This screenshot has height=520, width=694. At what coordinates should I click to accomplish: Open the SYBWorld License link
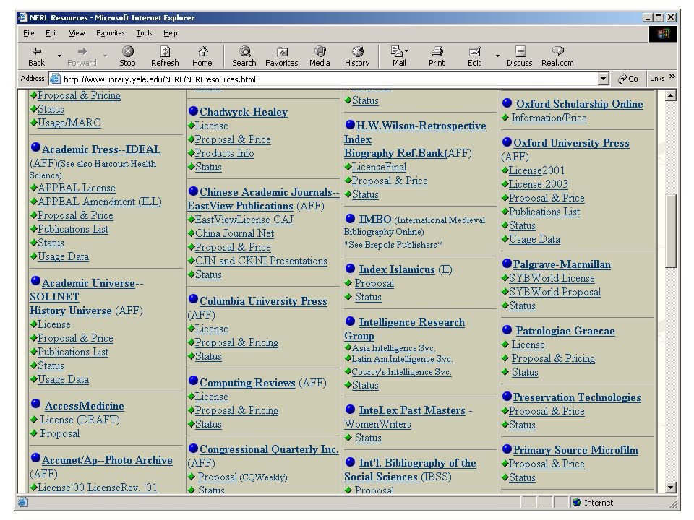(x=552, y=278)
